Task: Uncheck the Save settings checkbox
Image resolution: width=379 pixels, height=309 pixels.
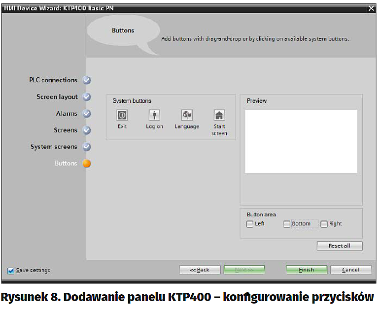Action: [x=11, y=270]
